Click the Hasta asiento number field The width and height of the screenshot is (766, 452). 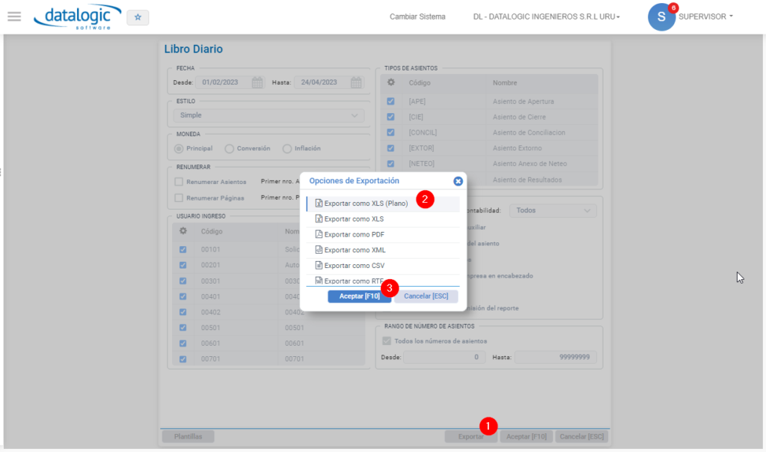[556, 357]
